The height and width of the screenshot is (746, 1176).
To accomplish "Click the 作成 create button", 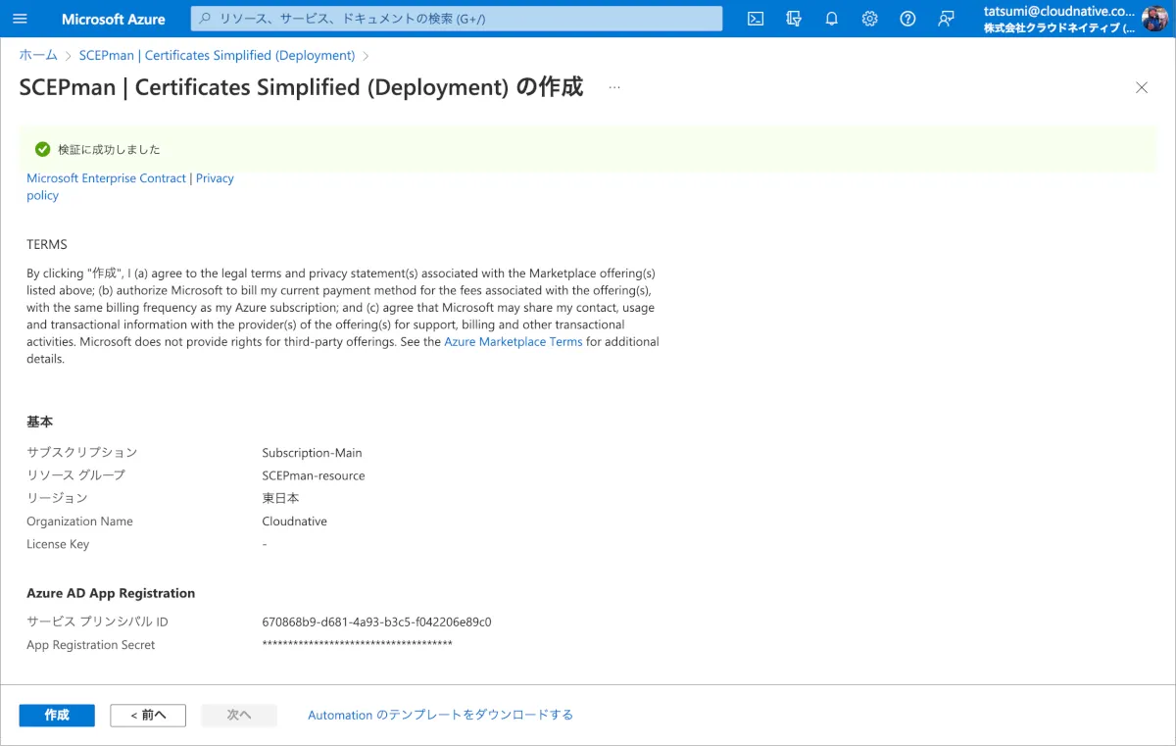I will (57, 716).
